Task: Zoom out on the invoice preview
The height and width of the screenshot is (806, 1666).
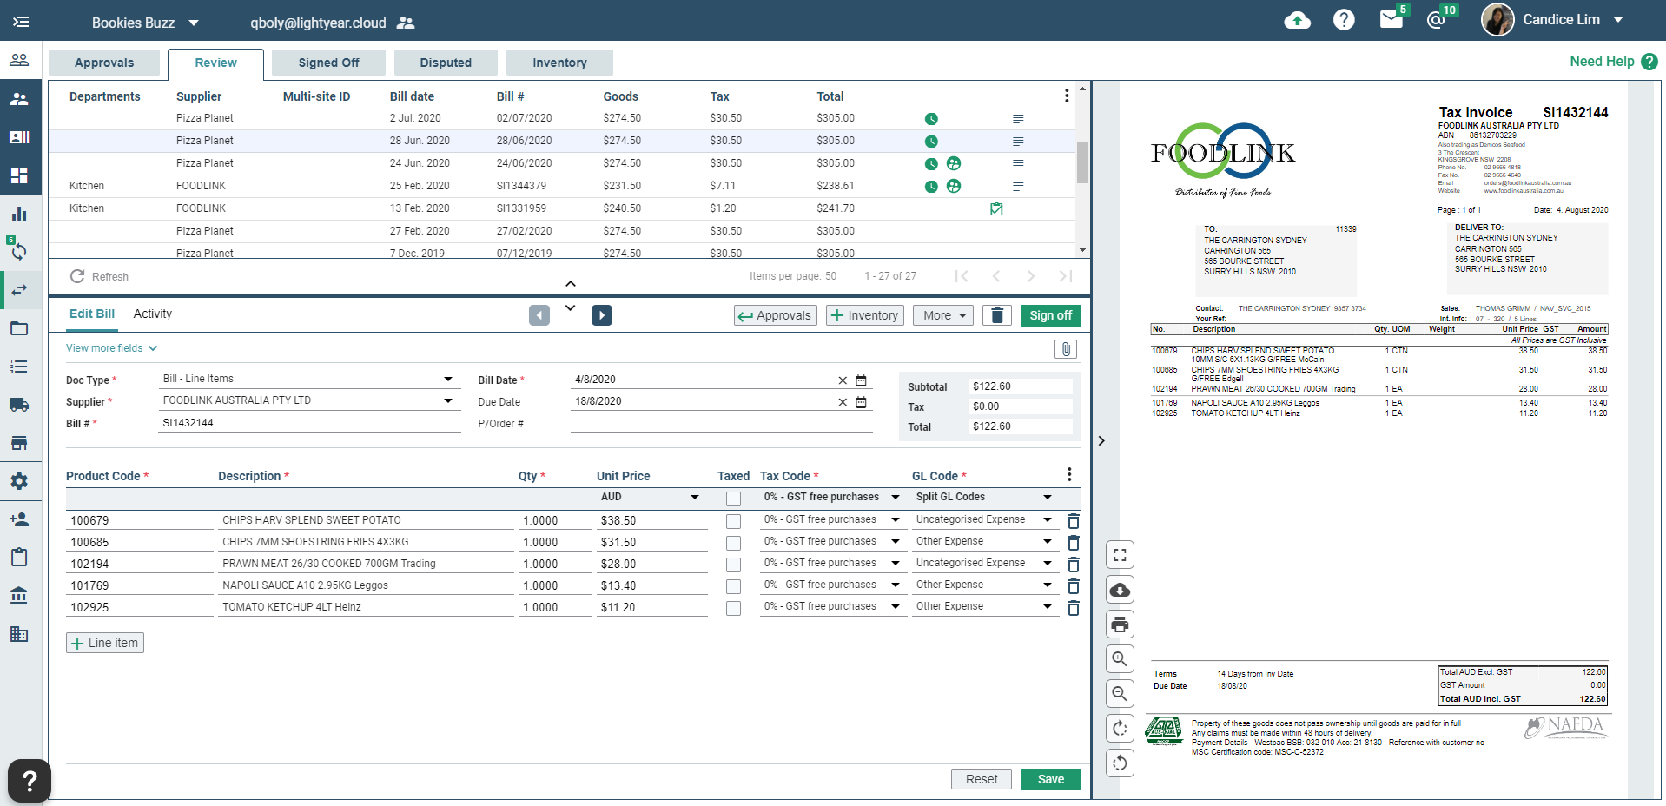Action: tap(1120, 694)
